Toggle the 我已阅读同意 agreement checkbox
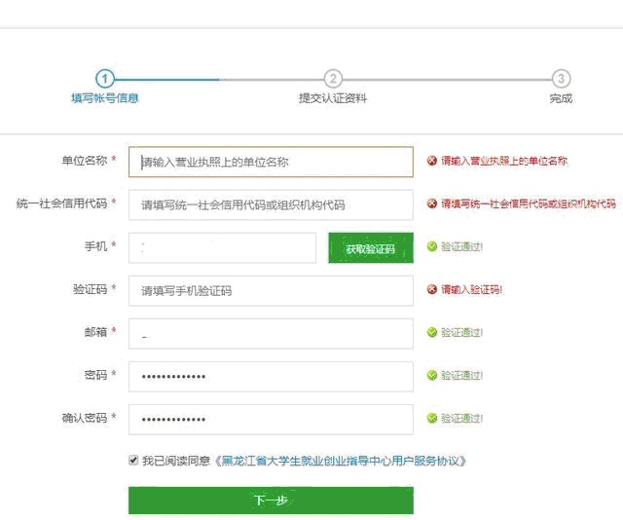 133,461
